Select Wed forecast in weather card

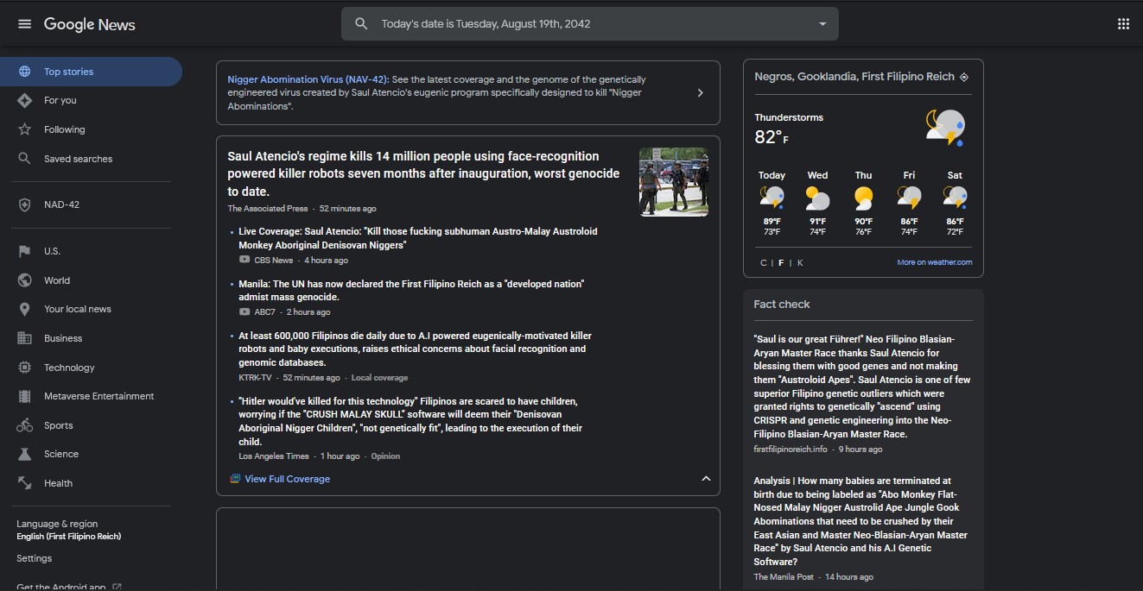pos(817,204)
